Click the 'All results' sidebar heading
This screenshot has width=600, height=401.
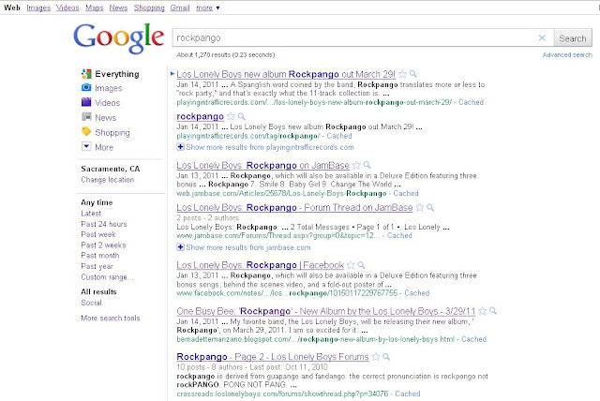click(98, 292)
